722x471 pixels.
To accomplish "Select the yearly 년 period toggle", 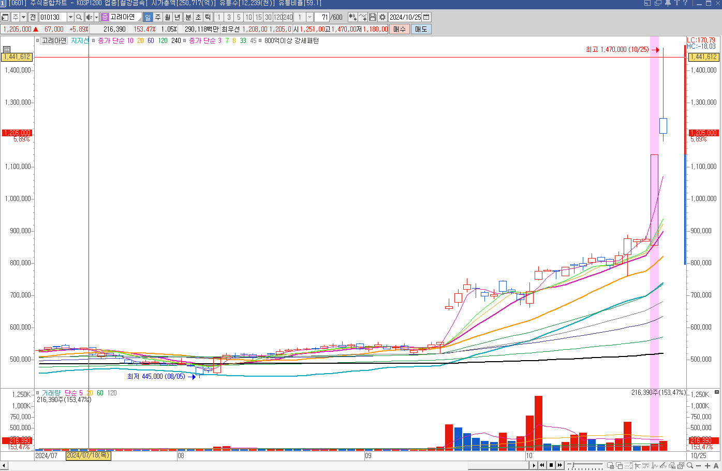I will click(178, 17).
